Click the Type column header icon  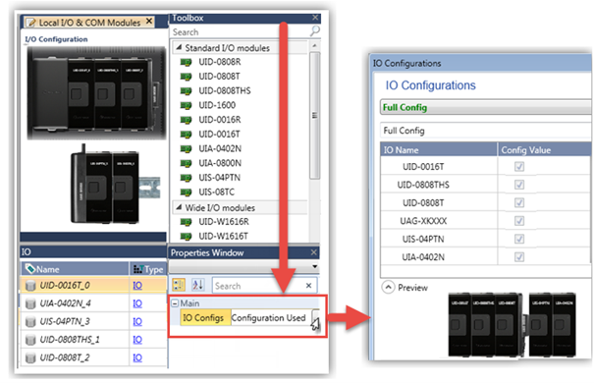137,269
